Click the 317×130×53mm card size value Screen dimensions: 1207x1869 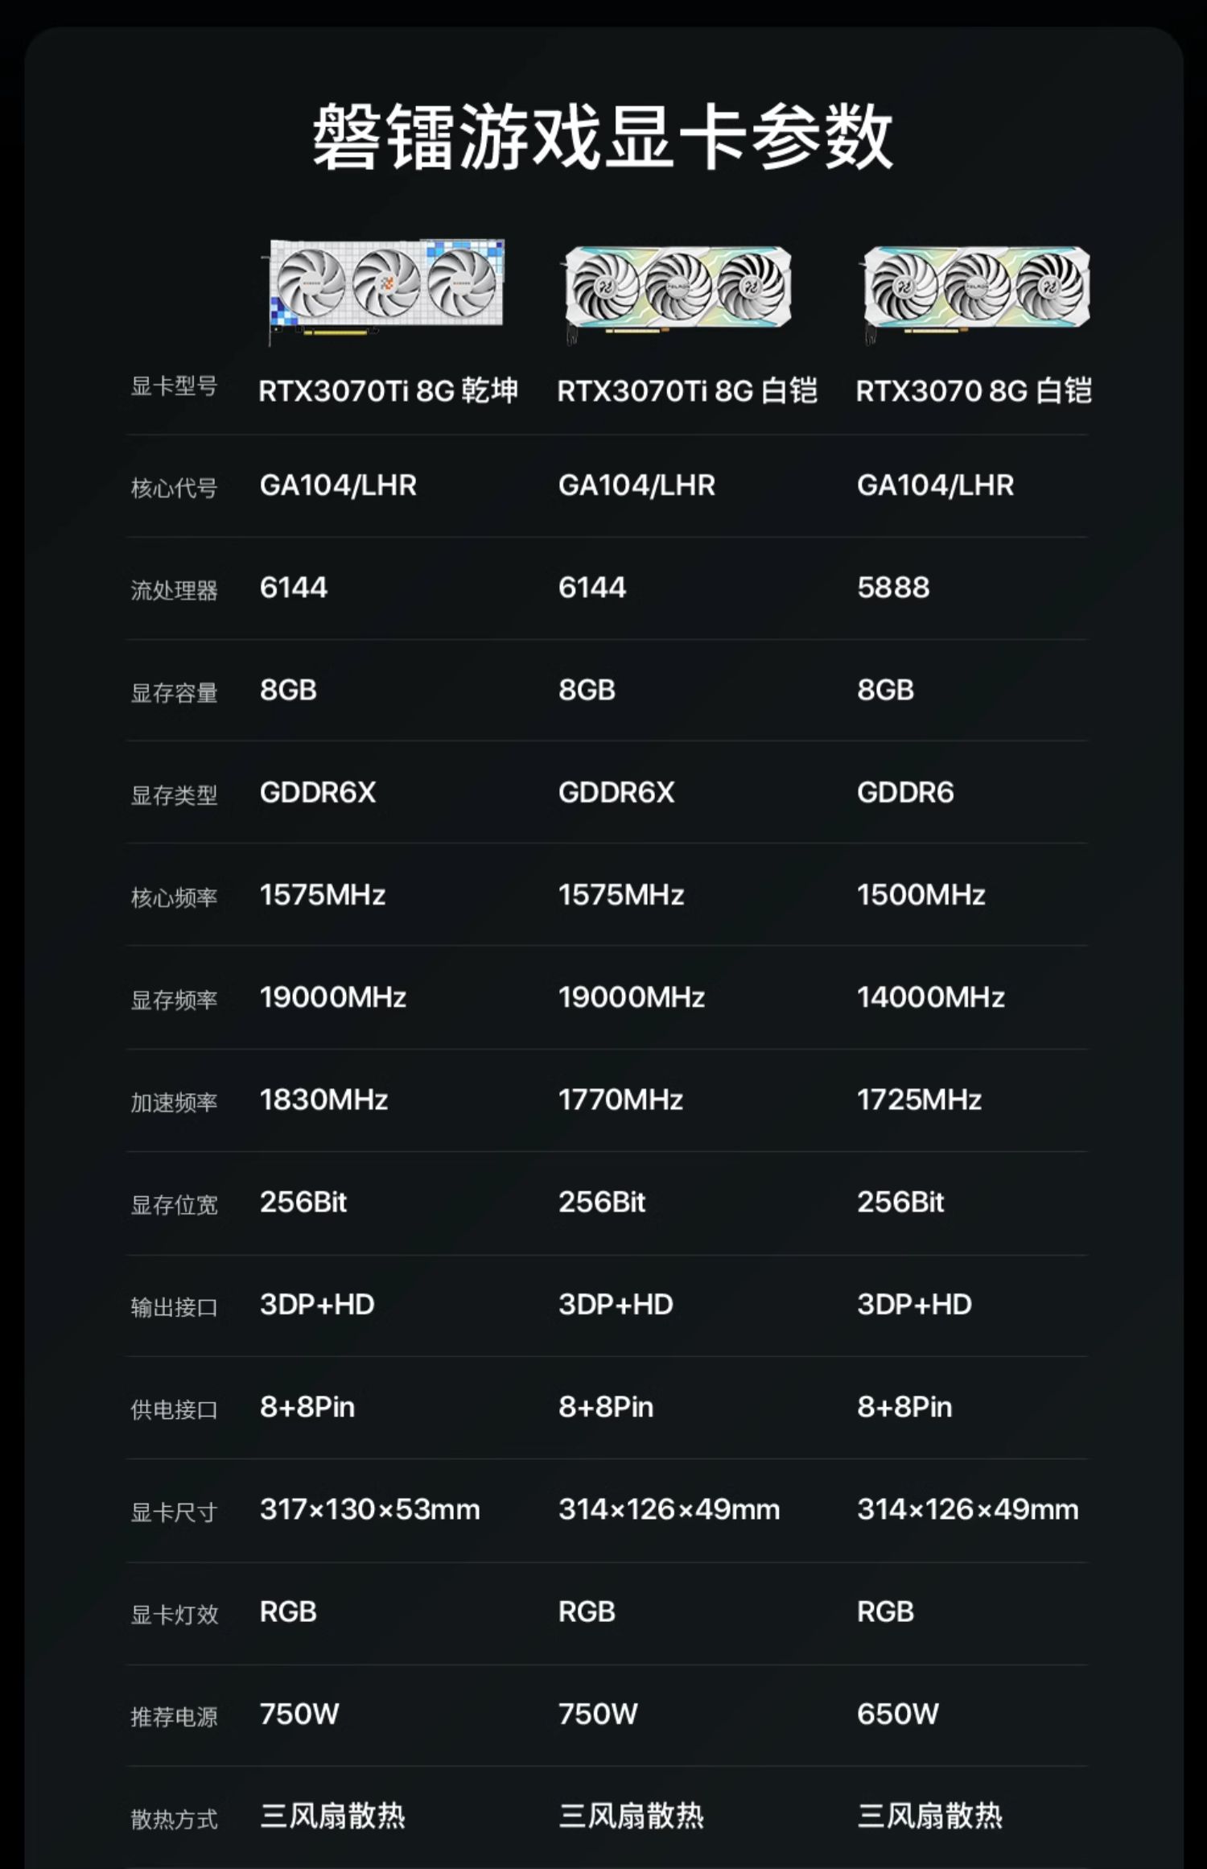[369, 1510]
